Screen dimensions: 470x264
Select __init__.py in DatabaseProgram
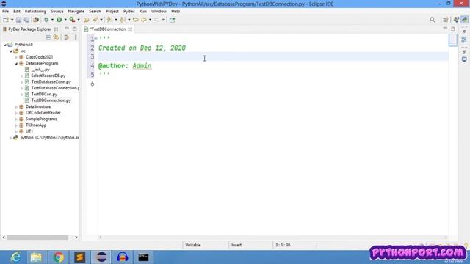tap(40, 70)
